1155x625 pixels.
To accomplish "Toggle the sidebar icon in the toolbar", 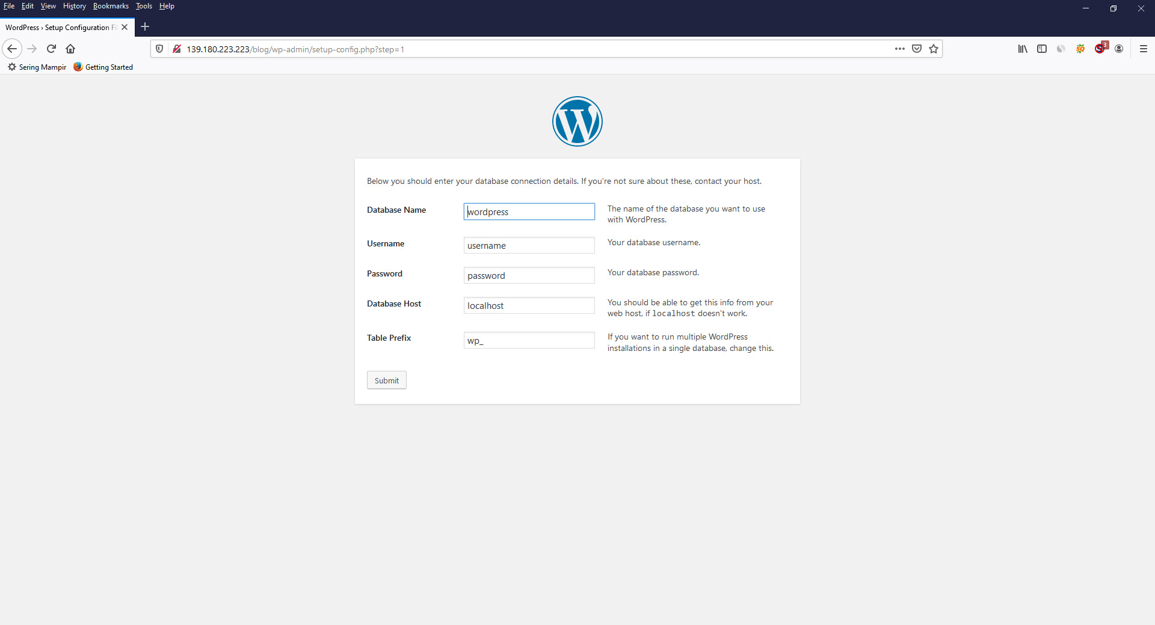I will click(1042, 49).
